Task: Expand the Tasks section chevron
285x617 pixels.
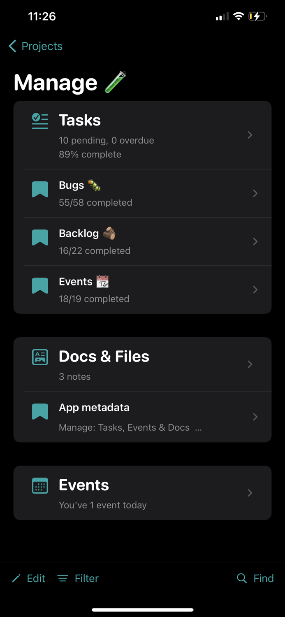Action: (250, 135)
